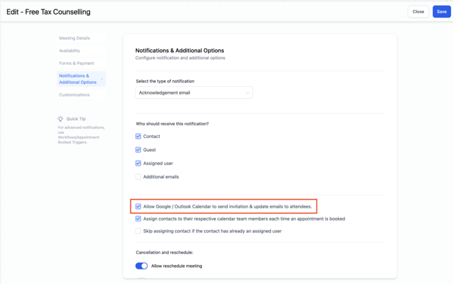453x284 pixels.
Task: Open the Acknowledgement email notification dropdown
Action: [194, 93]
